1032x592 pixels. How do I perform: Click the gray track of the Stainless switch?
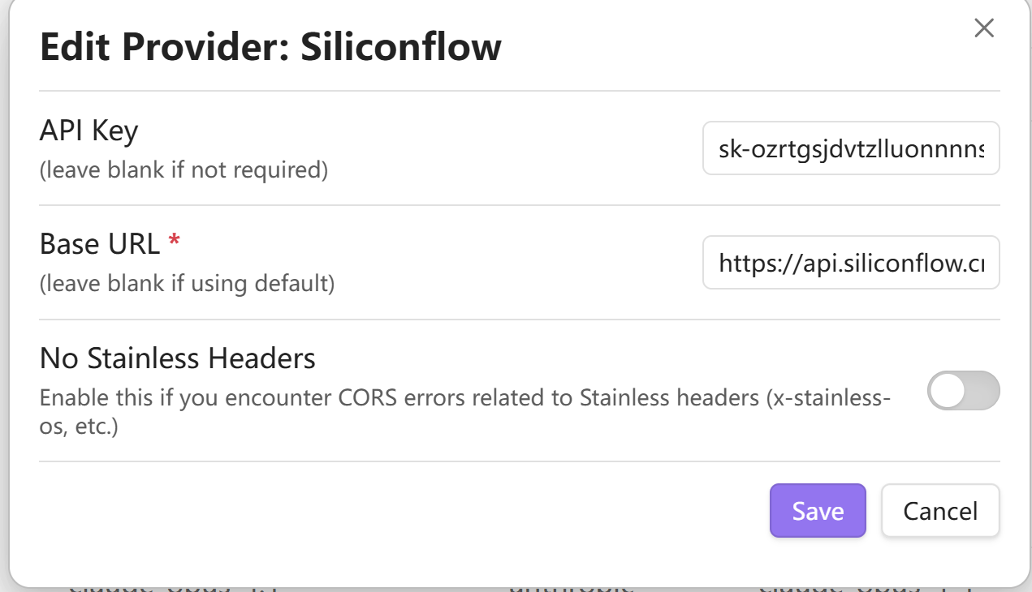(982, 390)
